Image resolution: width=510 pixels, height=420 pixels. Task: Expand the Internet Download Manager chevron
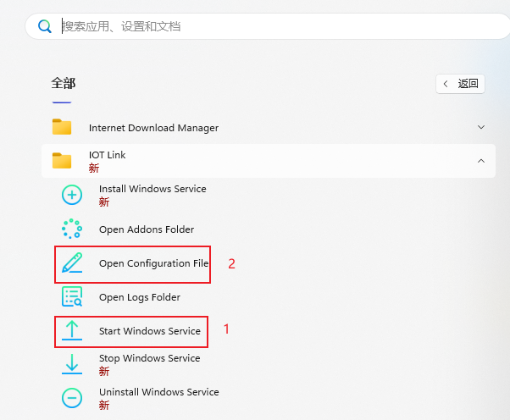point(481,128)
